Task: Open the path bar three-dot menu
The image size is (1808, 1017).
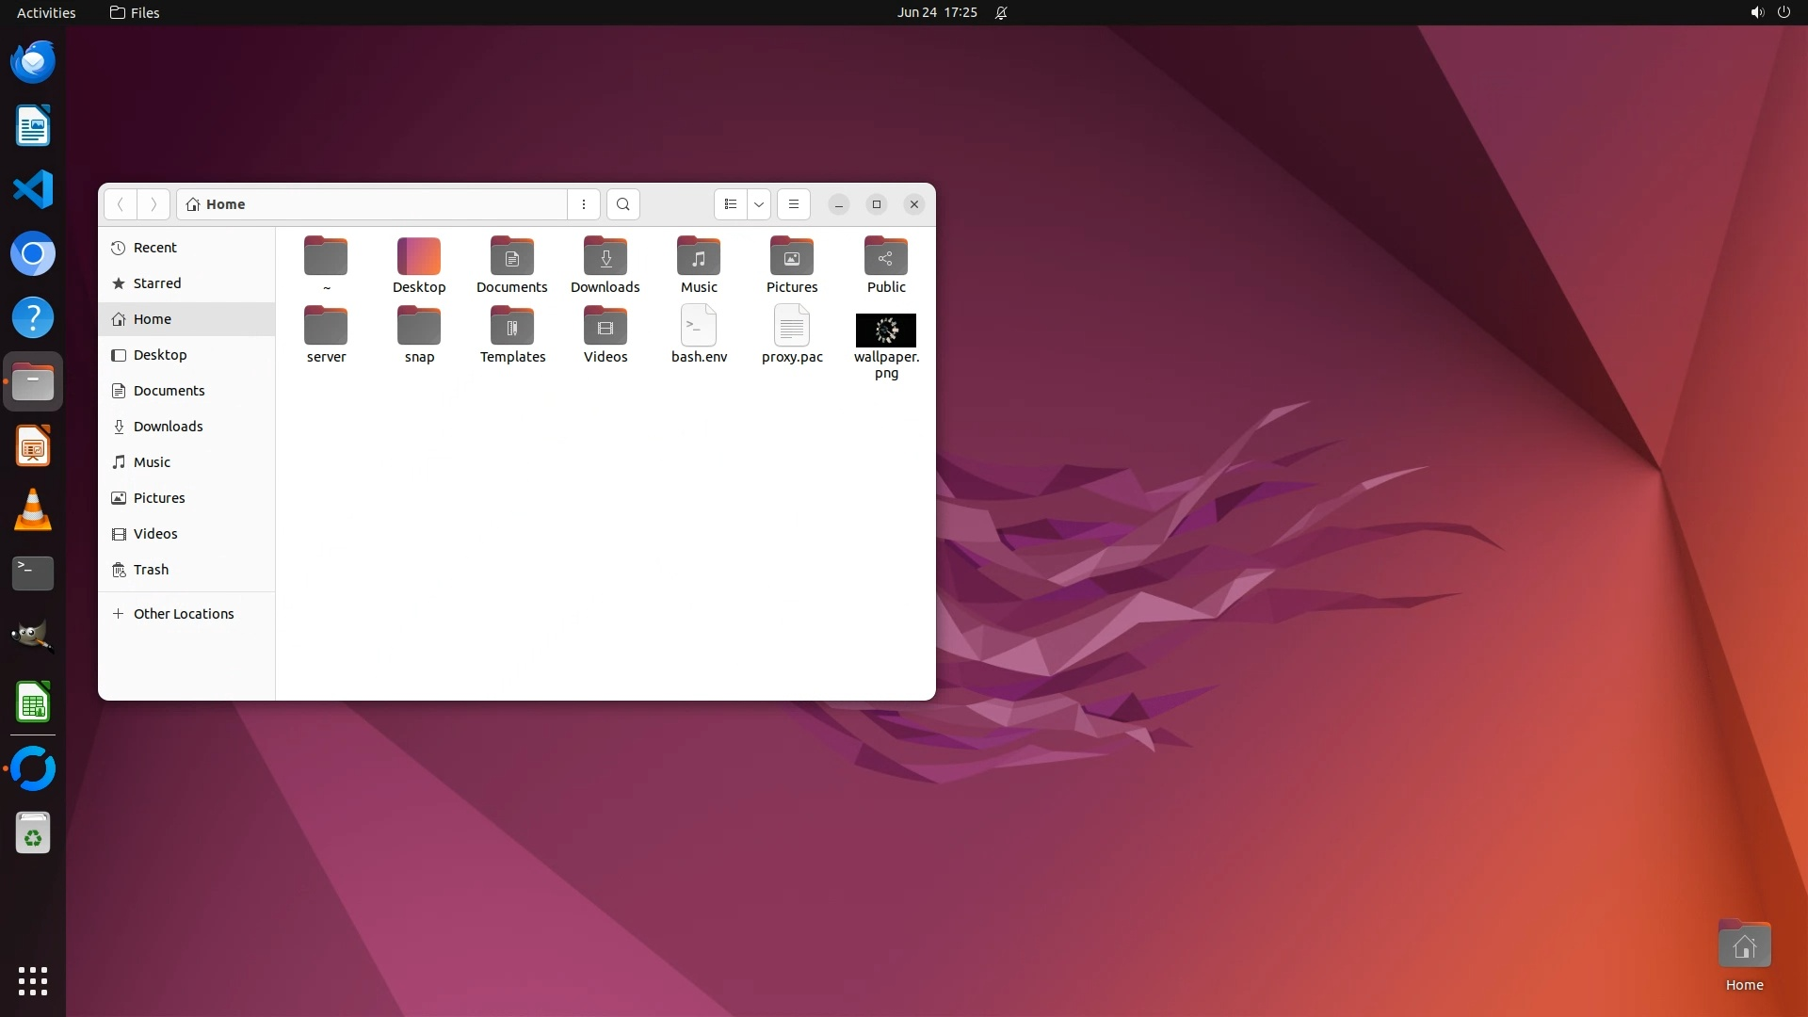Action: 584,204
